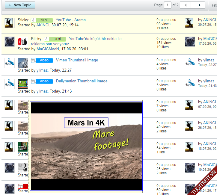The image size is (217, 195).
Task: Open the Vimeo Thumbnail Image topic
Action: [77, 60]
